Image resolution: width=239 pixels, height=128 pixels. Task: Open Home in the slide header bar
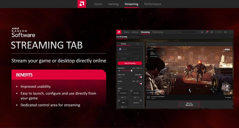(98, 4)
